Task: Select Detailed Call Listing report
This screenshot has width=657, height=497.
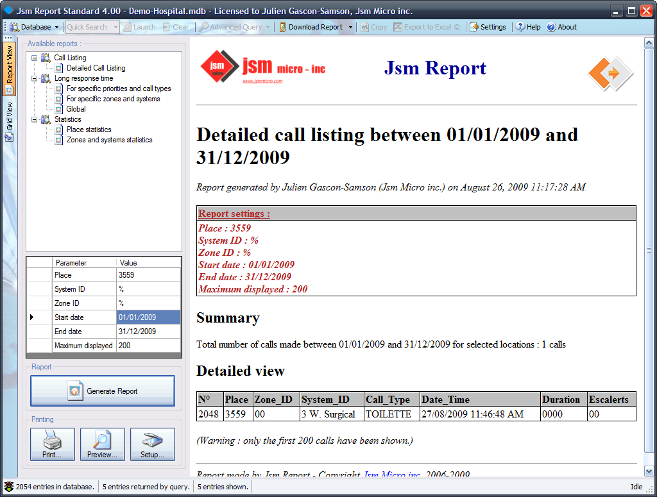Action: pos(96,68)
